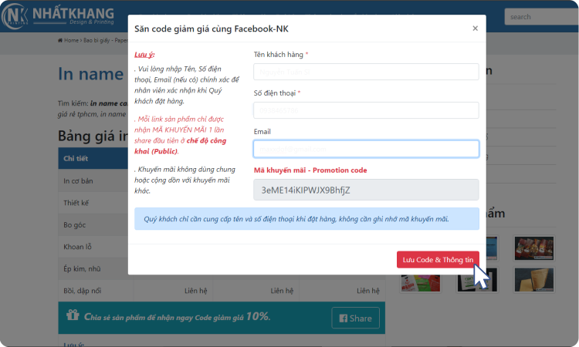
Task: Click the 'Lưu ý:' heading in dialog
Action: coord(144,55)
